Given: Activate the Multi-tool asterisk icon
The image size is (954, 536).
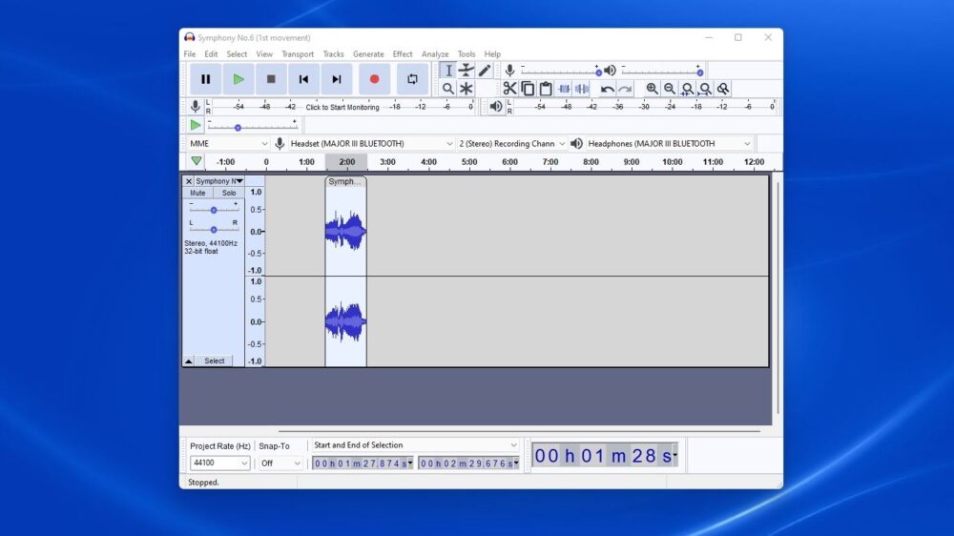Looking at the screenshot, I should [x=466, y=89].
